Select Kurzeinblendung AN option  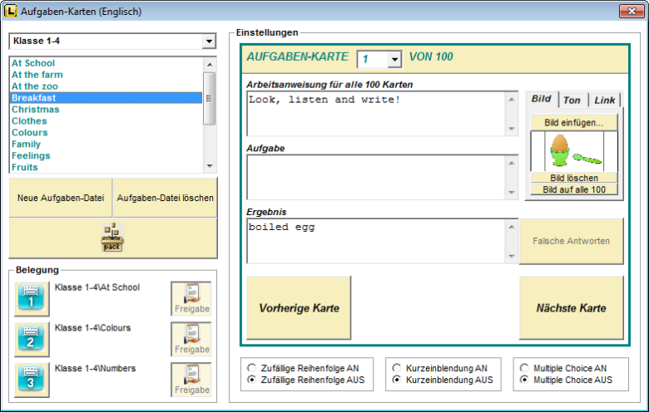coord(397,367)
